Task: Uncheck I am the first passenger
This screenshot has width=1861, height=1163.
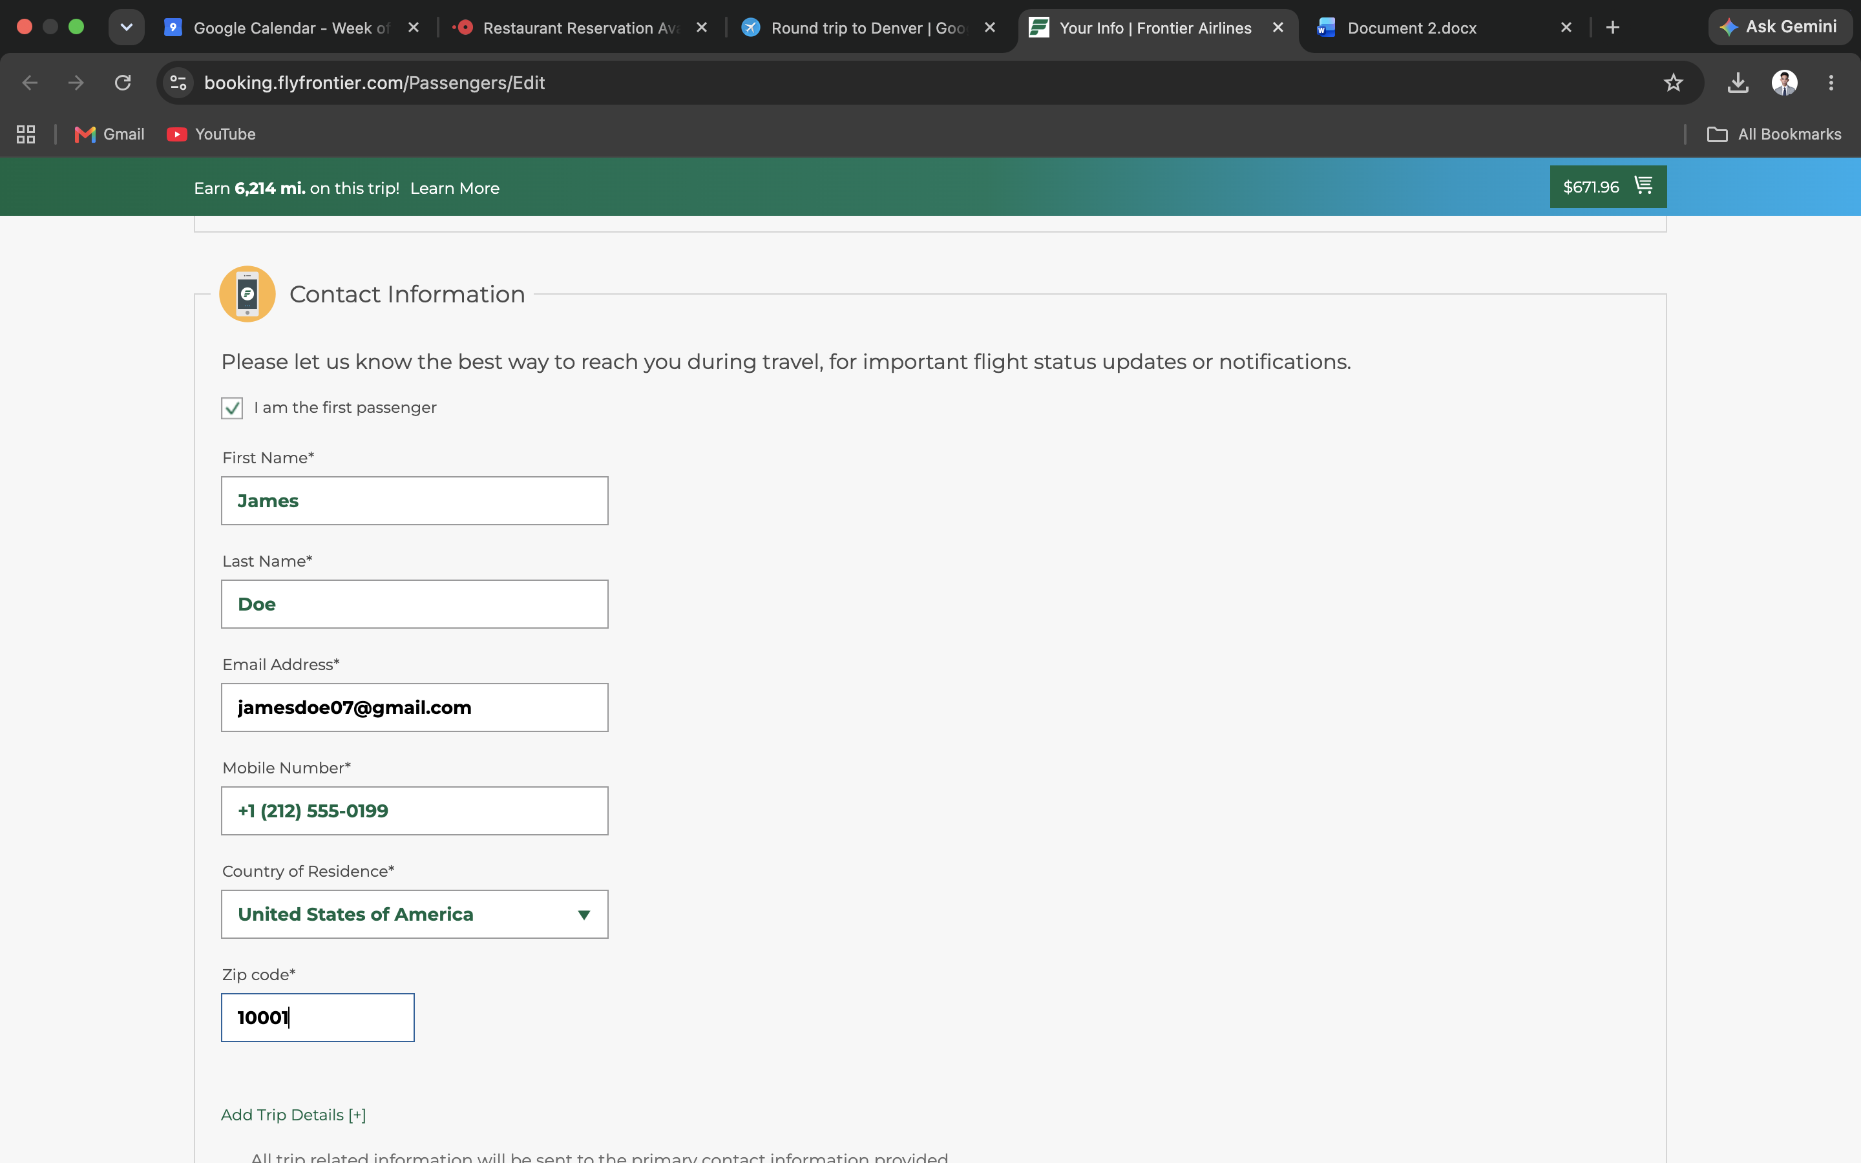Action: point(231,408)
